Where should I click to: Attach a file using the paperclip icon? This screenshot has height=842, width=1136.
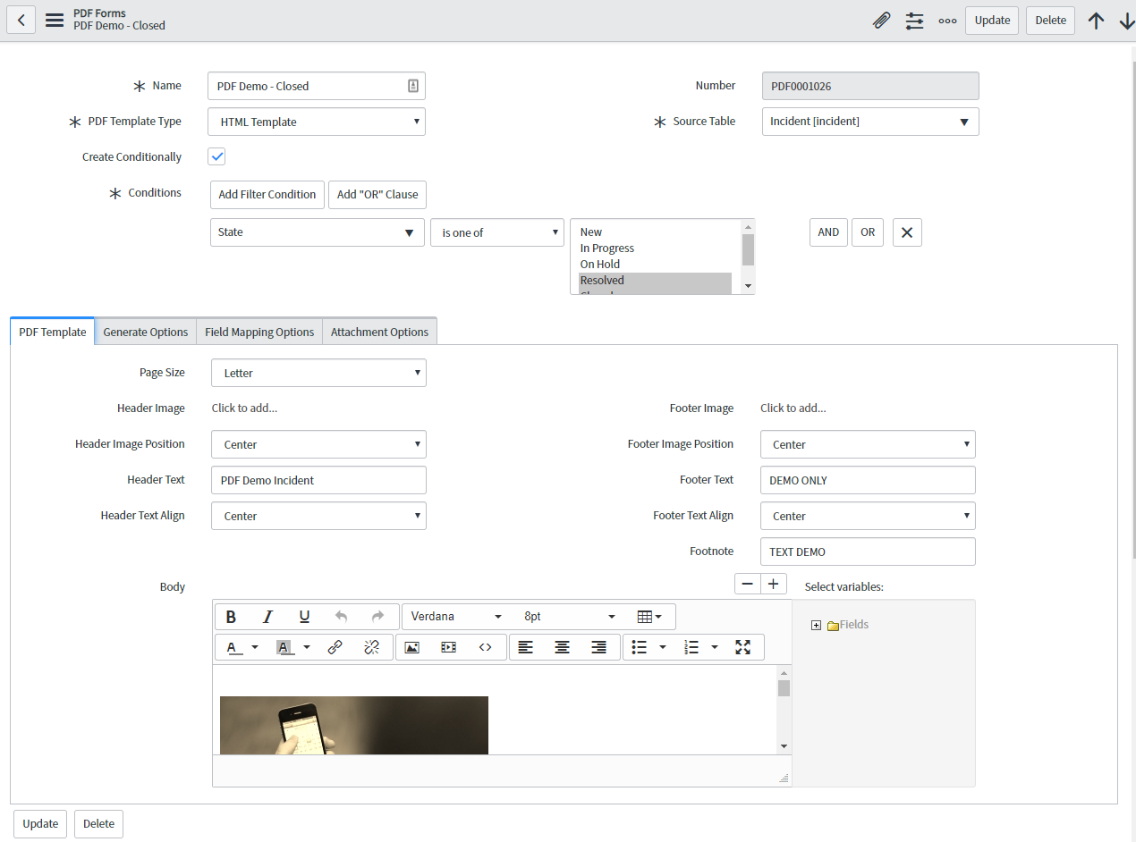882,20
